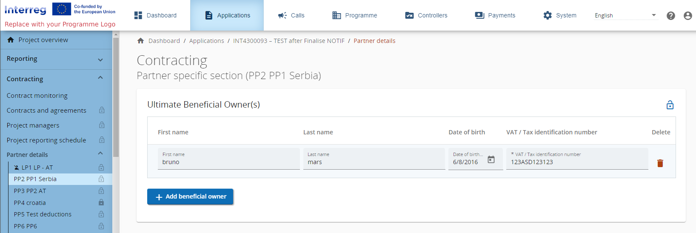Click the breadcrumb home icon
This screenshot has width=696, height=233.
(141, 41)
